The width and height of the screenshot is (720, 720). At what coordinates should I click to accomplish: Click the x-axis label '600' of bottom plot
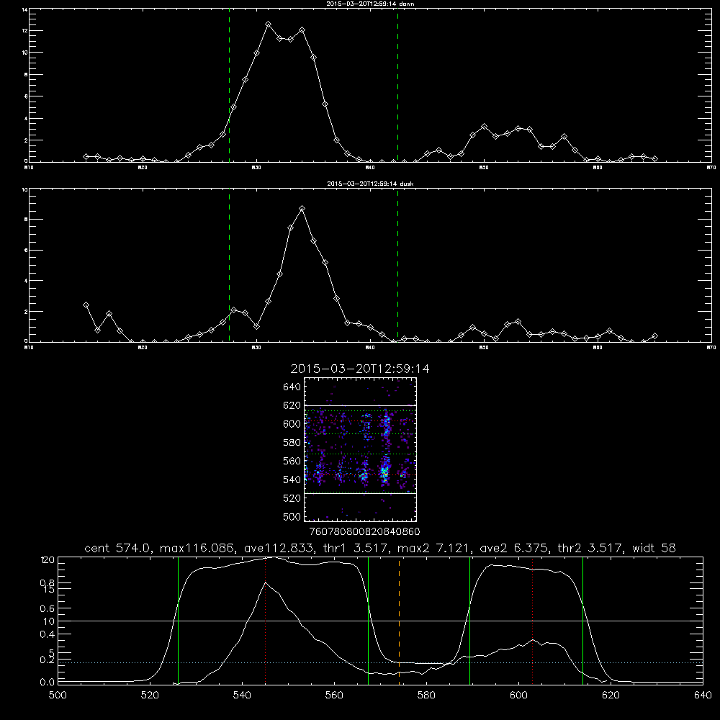coord(519,696)
